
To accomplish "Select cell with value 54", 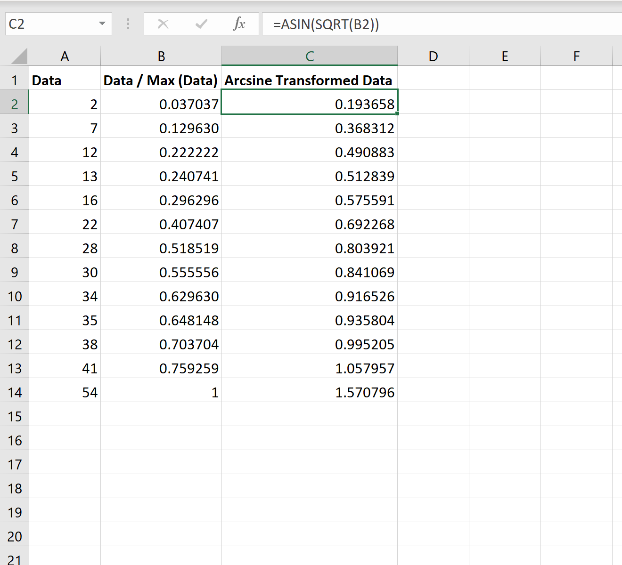I will (65, 392).
